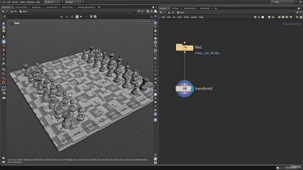
Task: Click the file1 node icon
Action: click(x=185, y=48)
